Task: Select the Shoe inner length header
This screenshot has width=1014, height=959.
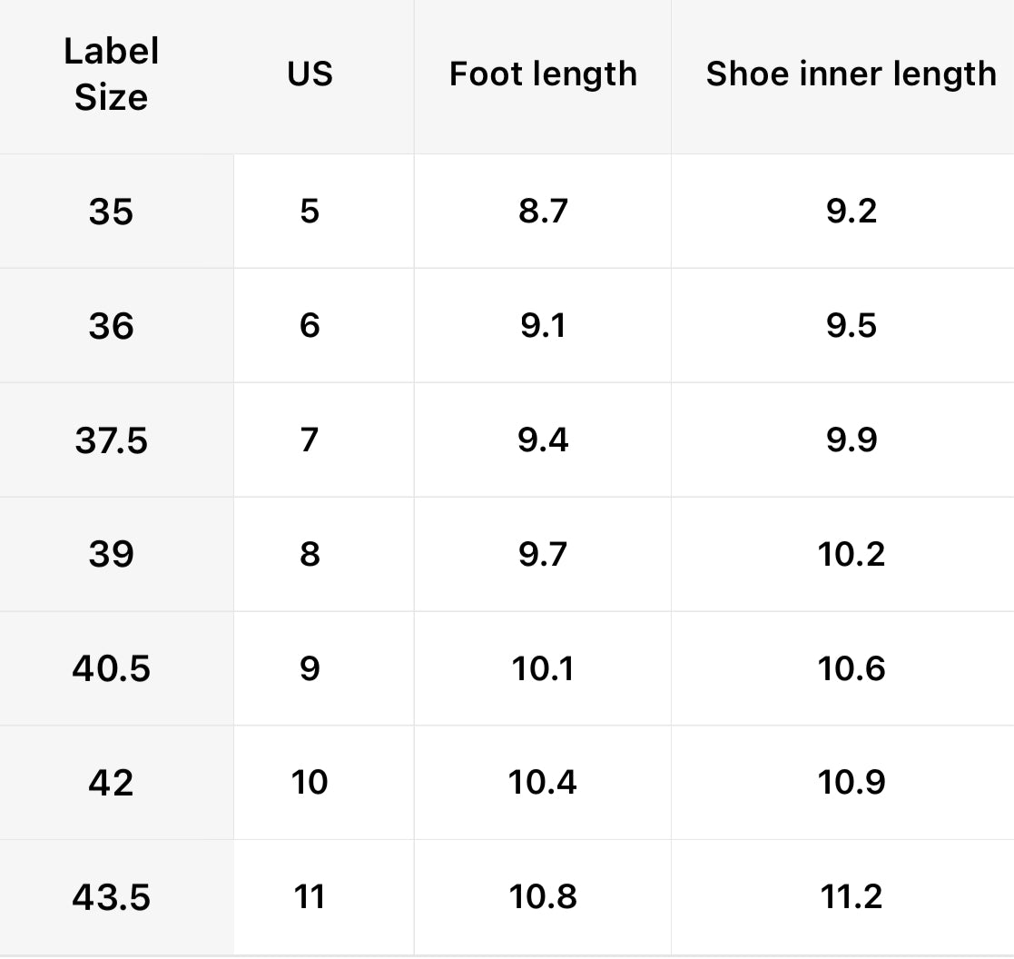Action: 851,74
